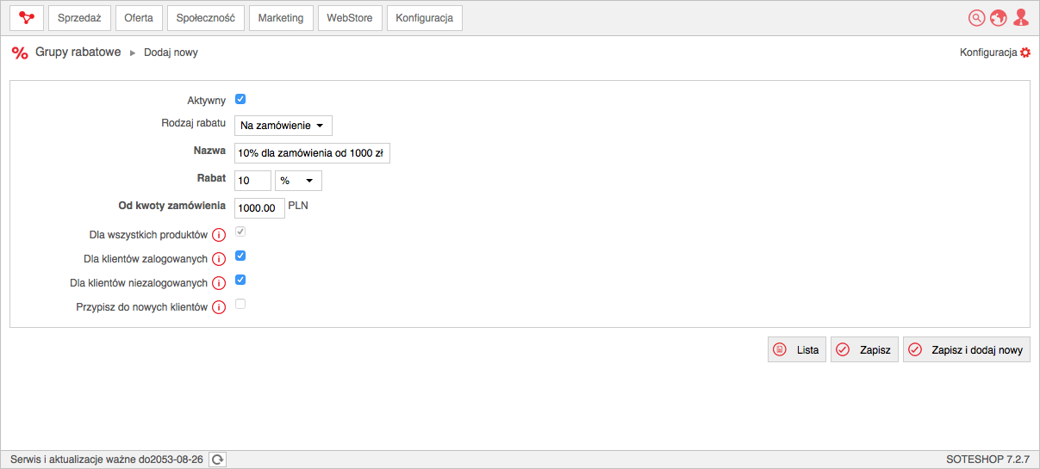The height and width of the screenshot is (469, 1040).
Task: Click the Zapisz button
Action: tap(865, 349)
